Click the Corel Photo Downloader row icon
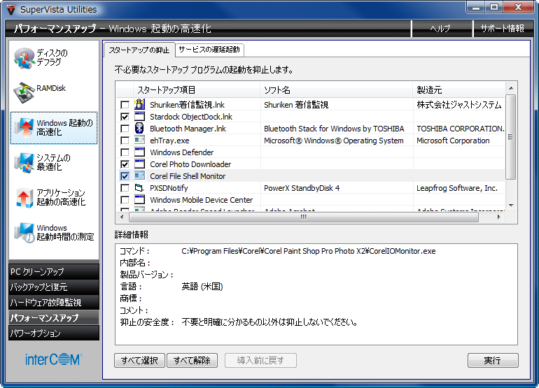Viewport: 539px width, 388px height. pyautogui.click(x=139, y=164)
